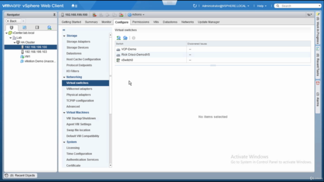
Task: Collapse the Networking section
Action: [x=64, y=77]
